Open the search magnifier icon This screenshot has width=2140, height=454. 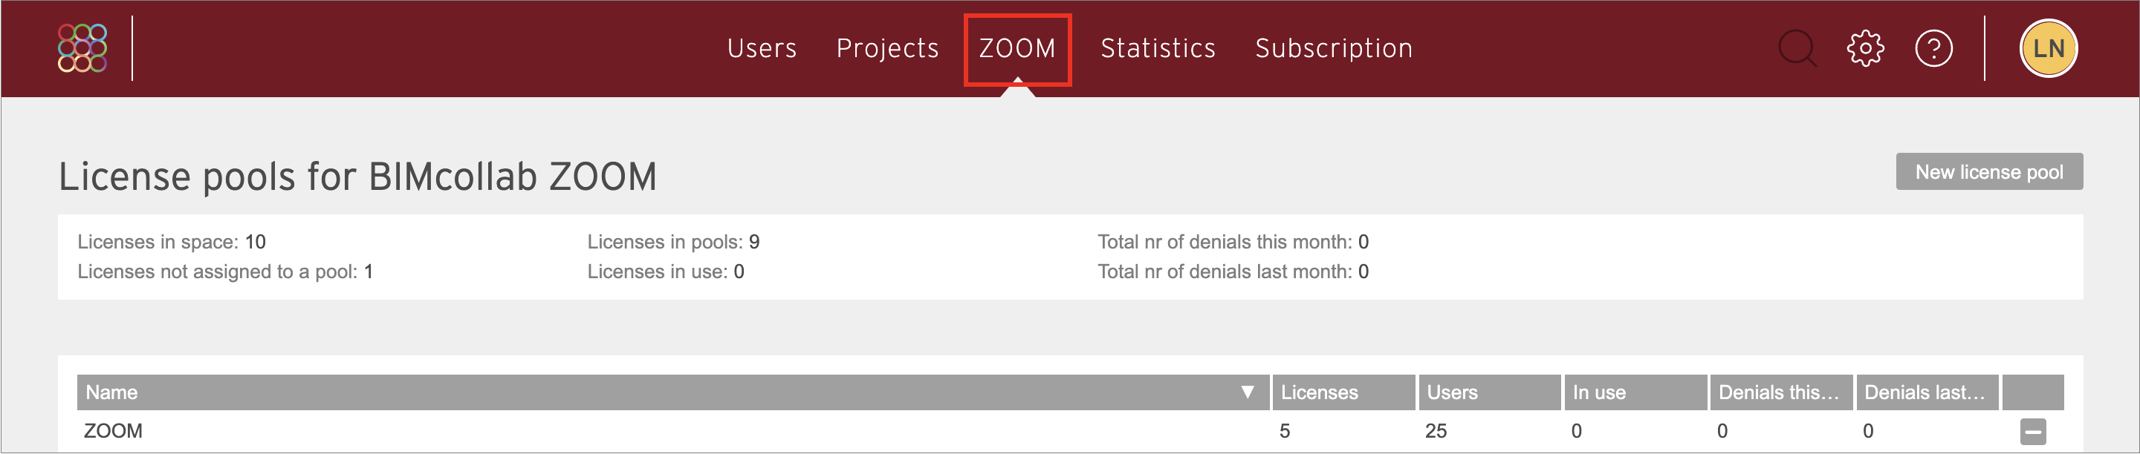click(x=1797, y=48)
